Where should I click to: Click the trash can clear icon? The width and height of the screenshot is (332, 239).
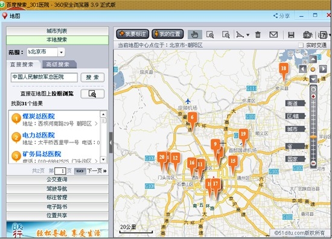[258, 34]
